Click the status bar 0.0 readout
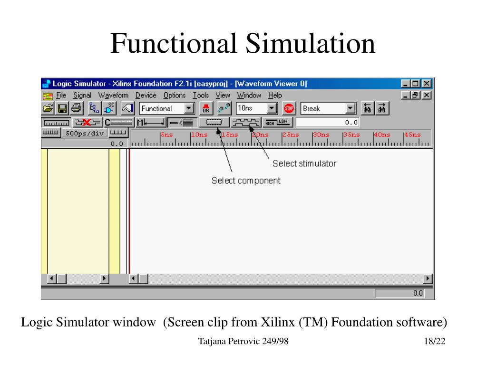Image resolution: width=487 pixels, height=365 pixels. pos(399,293)
